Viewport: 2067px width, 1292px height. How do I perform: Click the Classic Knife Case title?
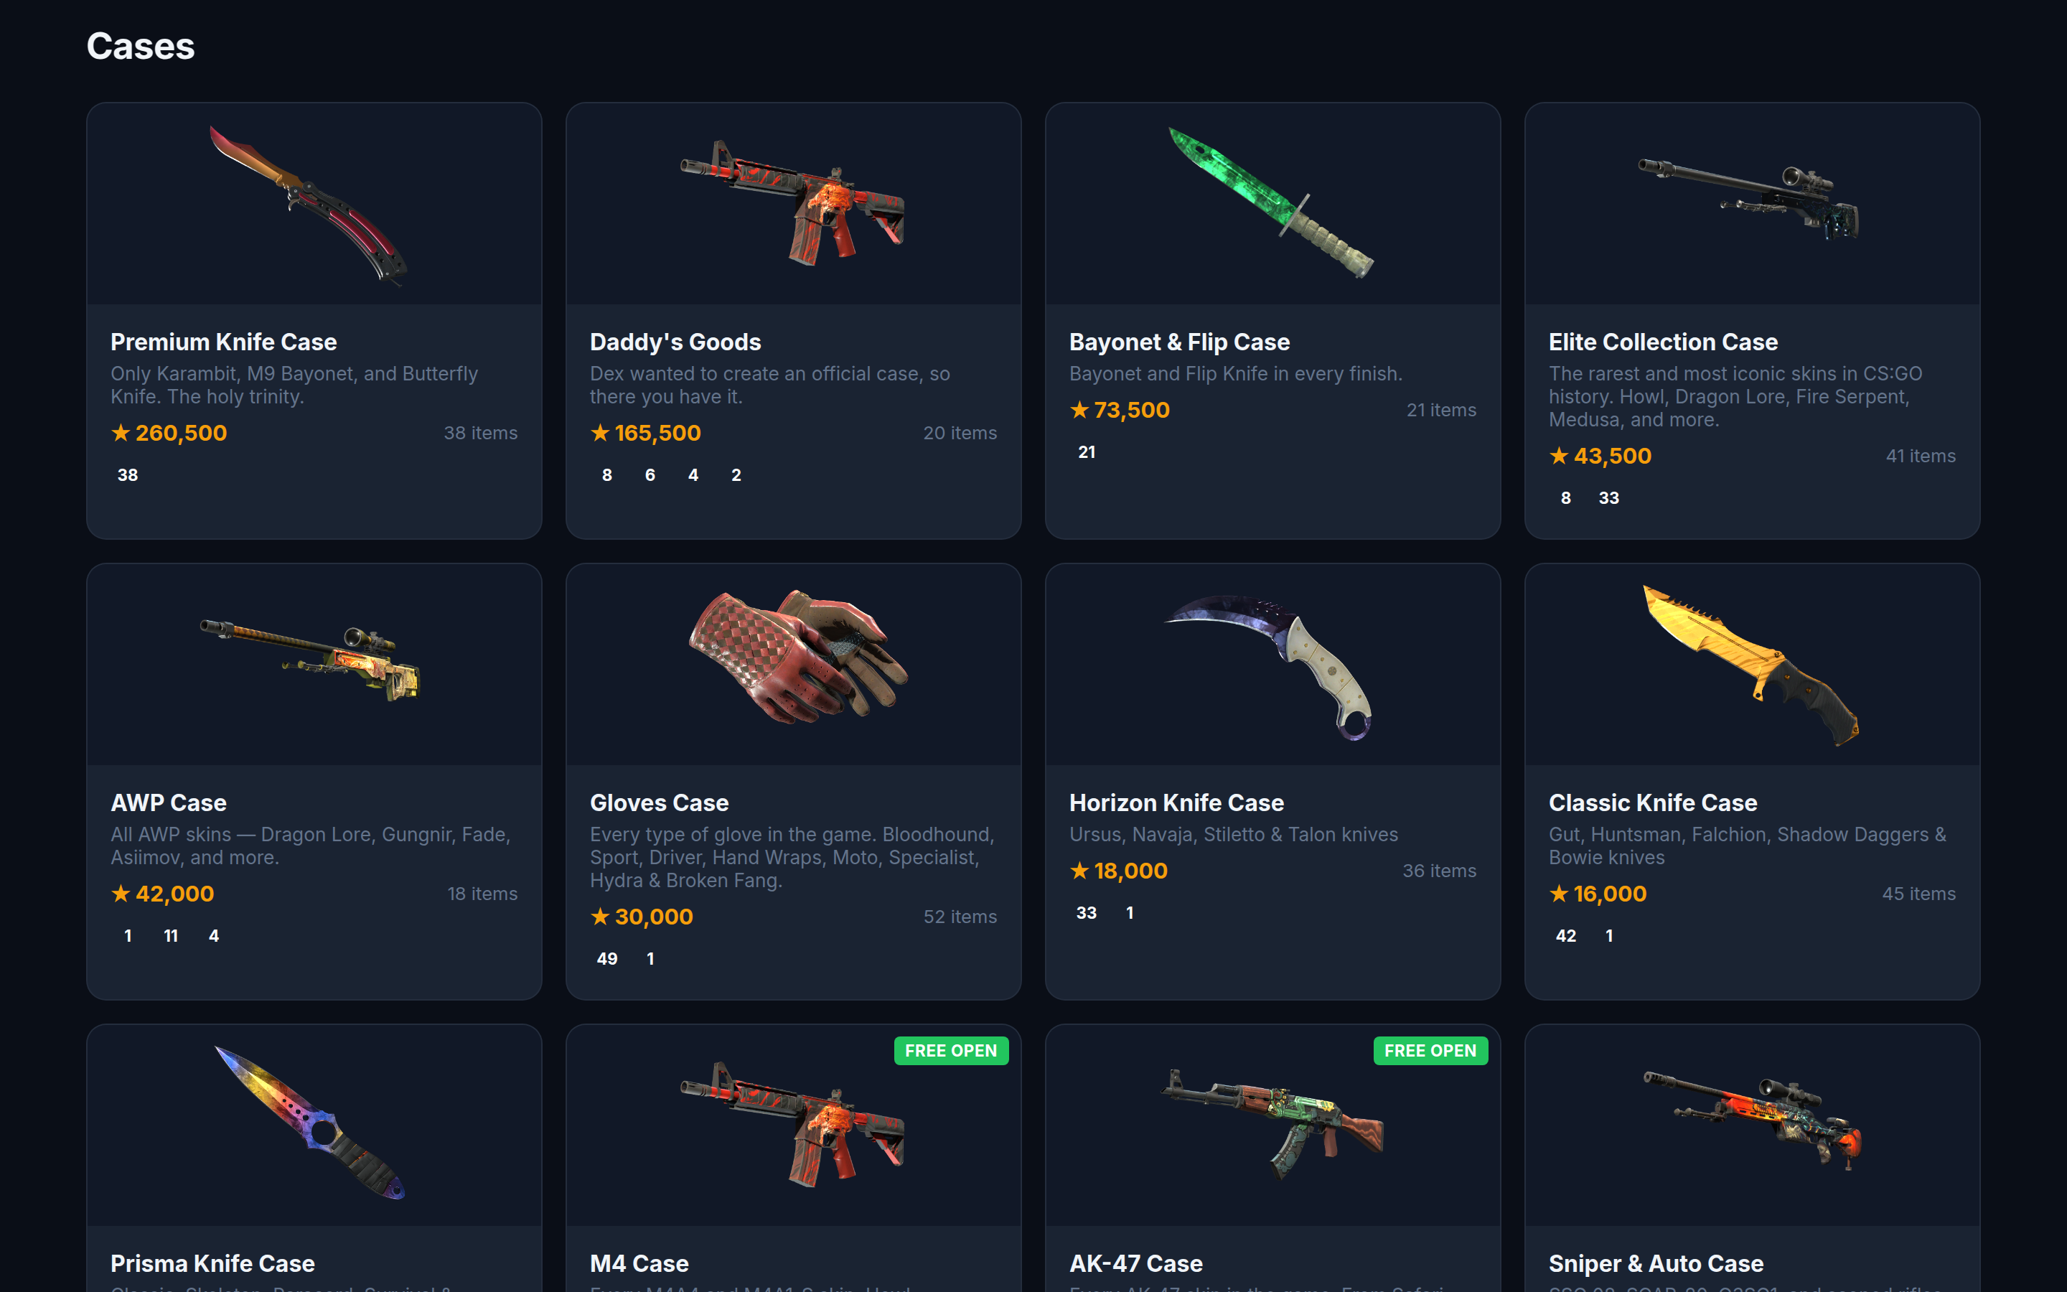[x=1653, y=802]
